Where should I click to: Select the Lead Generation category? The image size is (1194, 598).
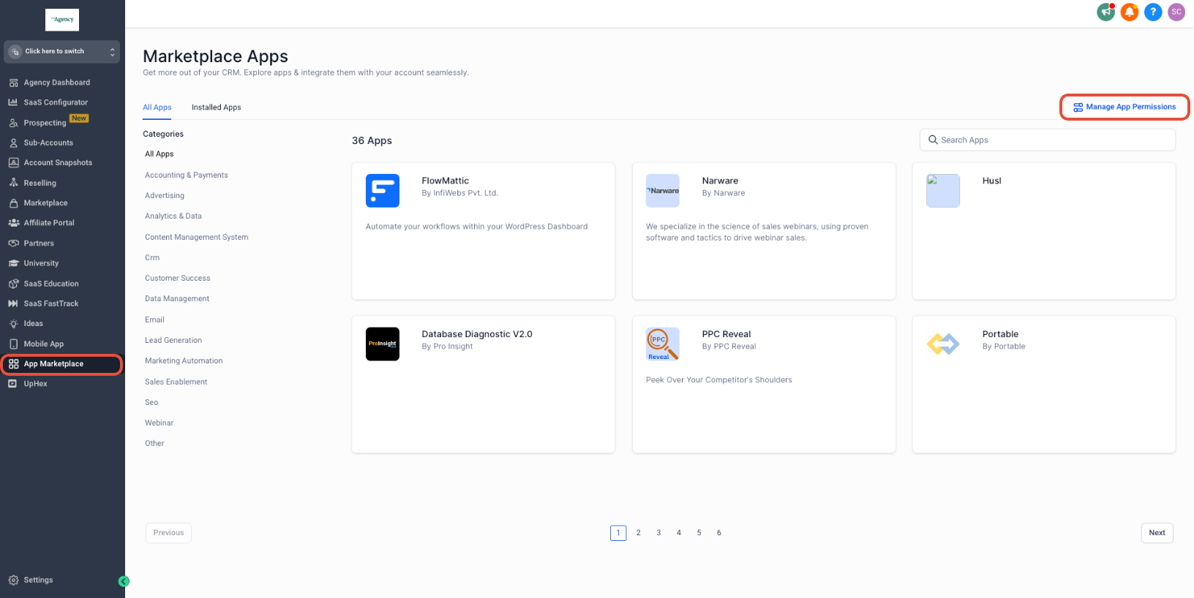point(173,341)
